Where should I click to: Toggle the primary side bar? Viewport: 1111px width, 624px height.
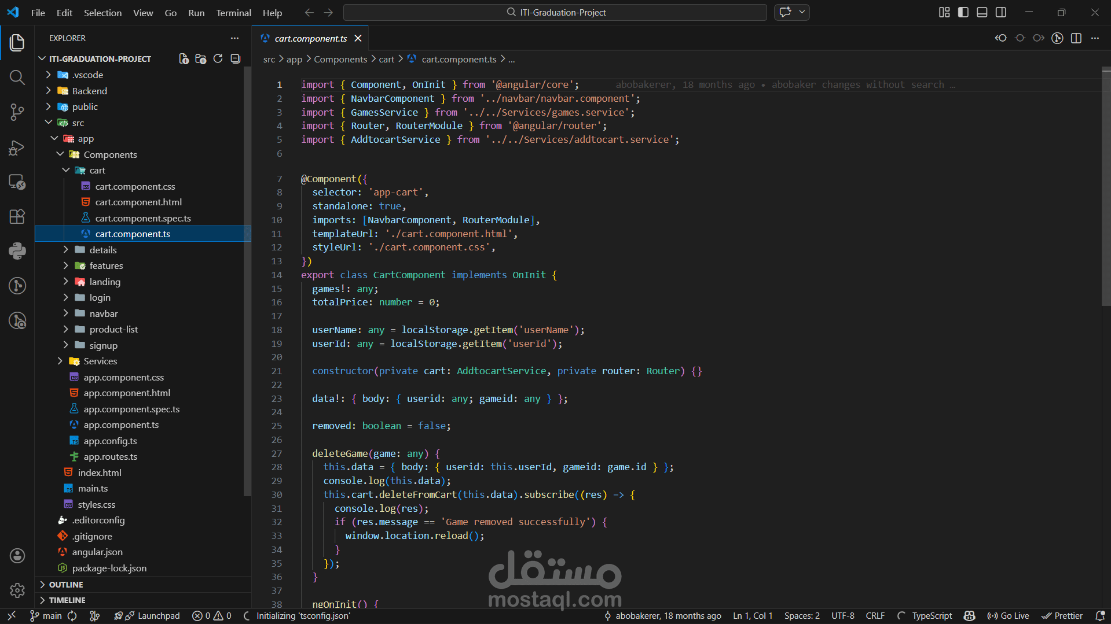[x=963, y=12]
